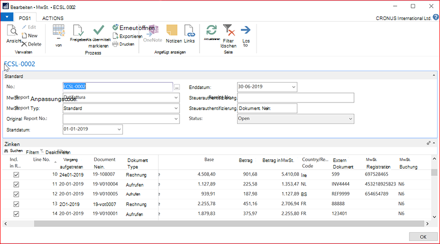Click the ECSL-0002 page title

(19, 64)
